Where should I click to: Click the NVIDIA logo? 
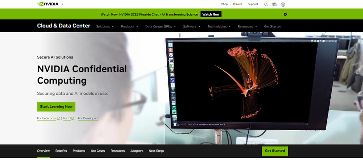48,4
